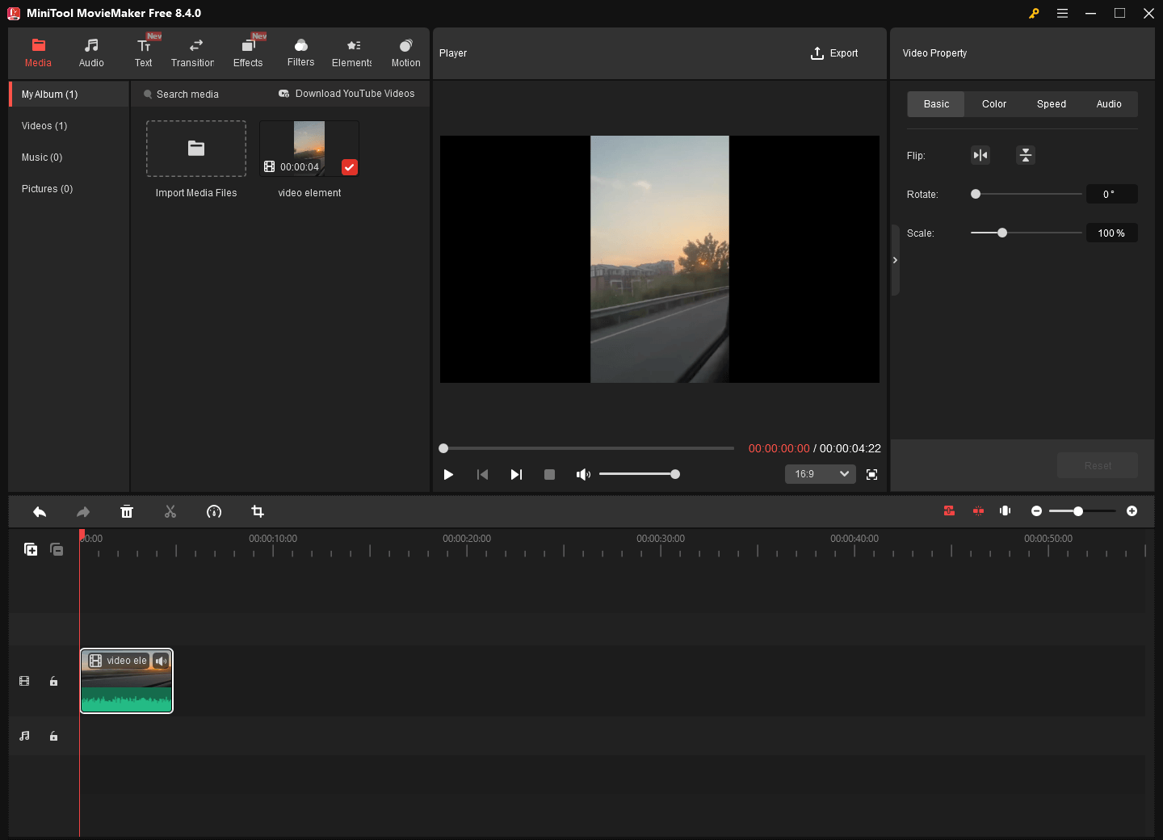Select the video element thumbnail in My Album

coord(309,148)
